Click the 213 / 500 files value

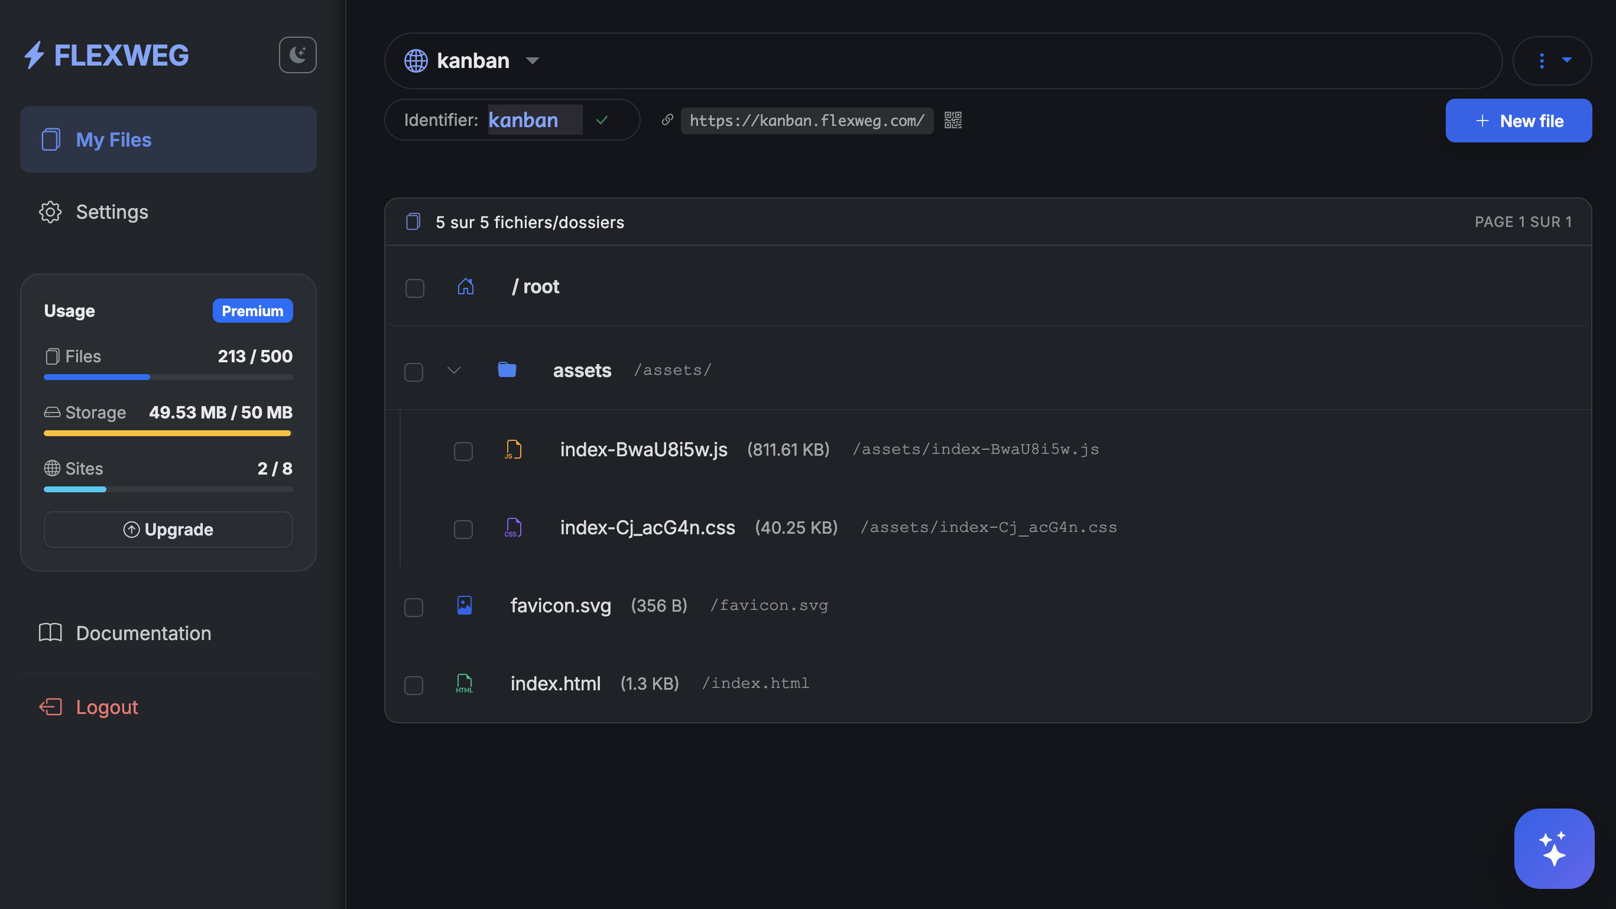point(255,356)
